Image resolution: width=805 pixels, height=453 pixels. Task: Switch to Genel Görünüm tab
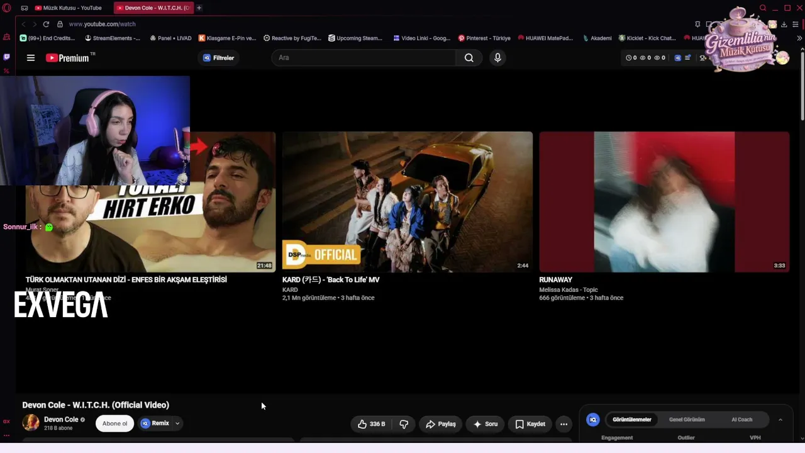coord(687,420)
